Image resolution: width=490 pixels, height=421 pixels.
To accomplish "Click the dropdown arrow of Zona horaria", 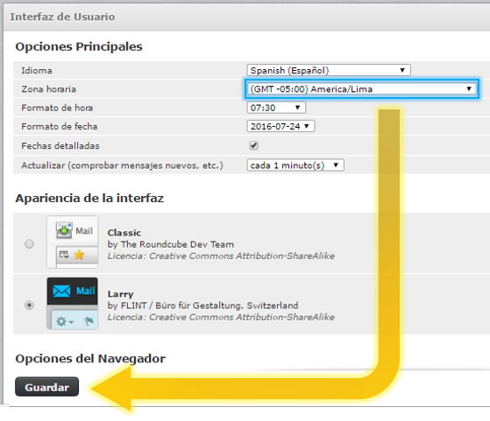I will [x=469, y=89].
